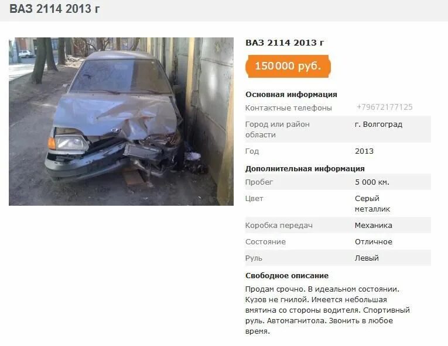Click the Руль value Левый
The height and width of the screenshot is (346, 448).
[x=367, y=258]
